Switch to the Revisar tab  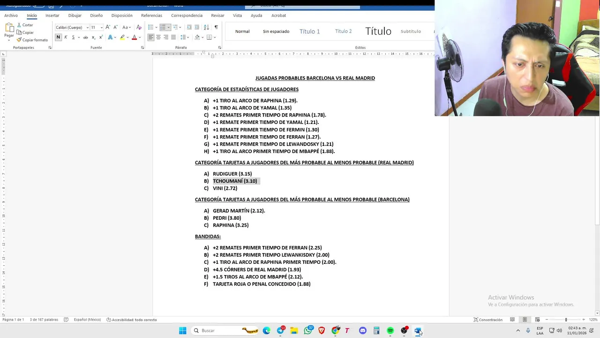click(x=217, y=15)
